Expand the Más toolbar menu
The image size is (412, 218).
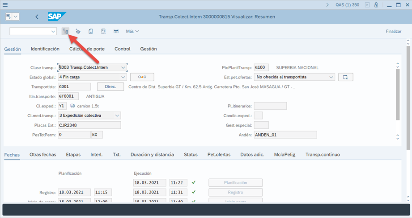coord(132,31)
